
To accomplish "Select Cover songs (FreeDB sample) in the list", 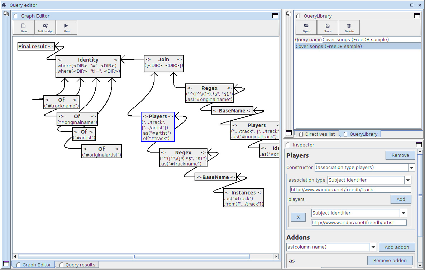I will [329, 47].
